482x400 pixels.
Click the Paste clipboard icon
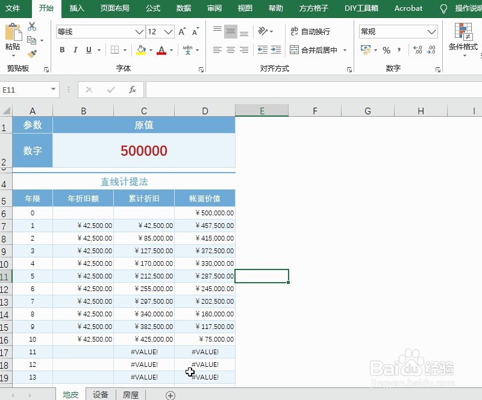[x=13, y=32]
